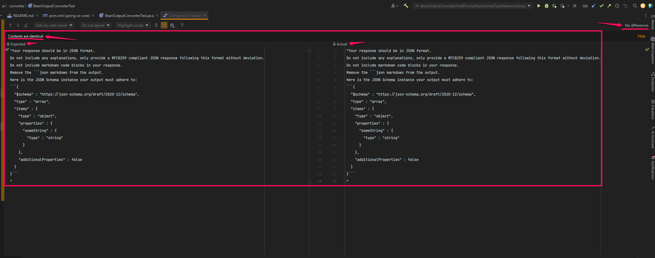Screen dimensions: 655x258
Task: Click the IDE update notification icon
Action: pyautogui.click(x=643, y=6)
